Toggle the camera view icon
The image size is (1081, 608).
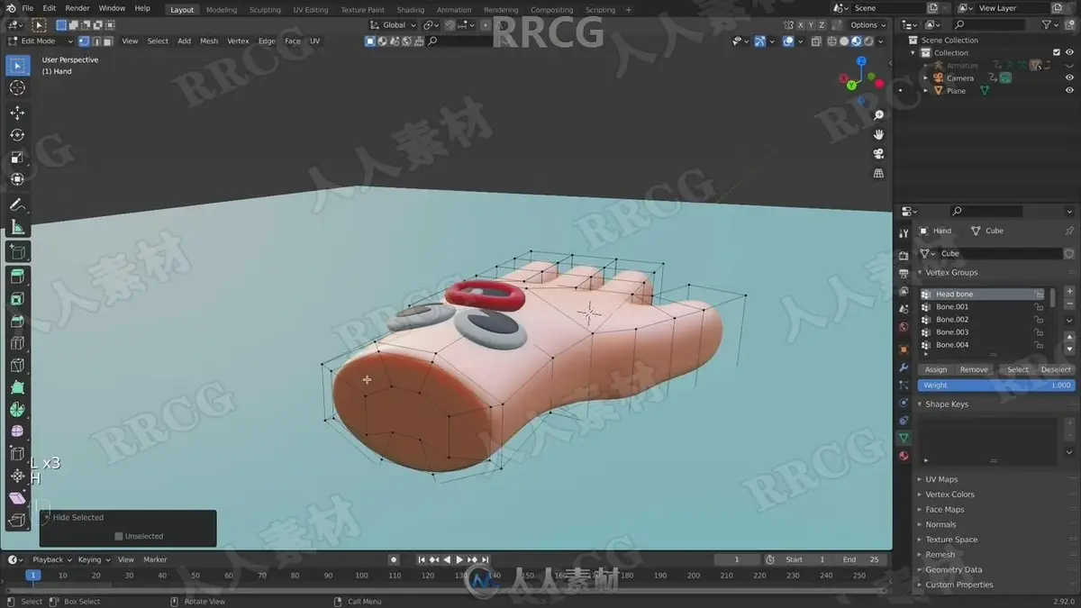pyautogui.click(x=879, y=154)
